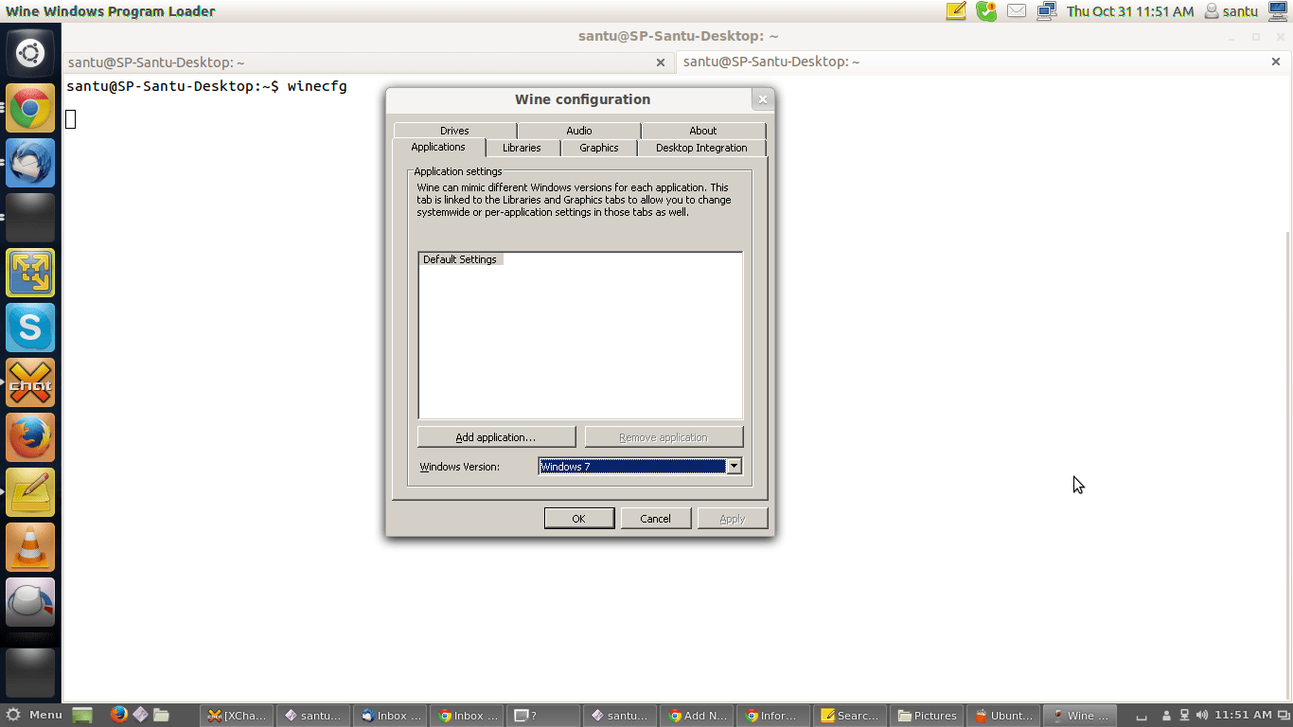Click the Wine taskbar item
This screenshot has height=727, width=1293.
1081,716
